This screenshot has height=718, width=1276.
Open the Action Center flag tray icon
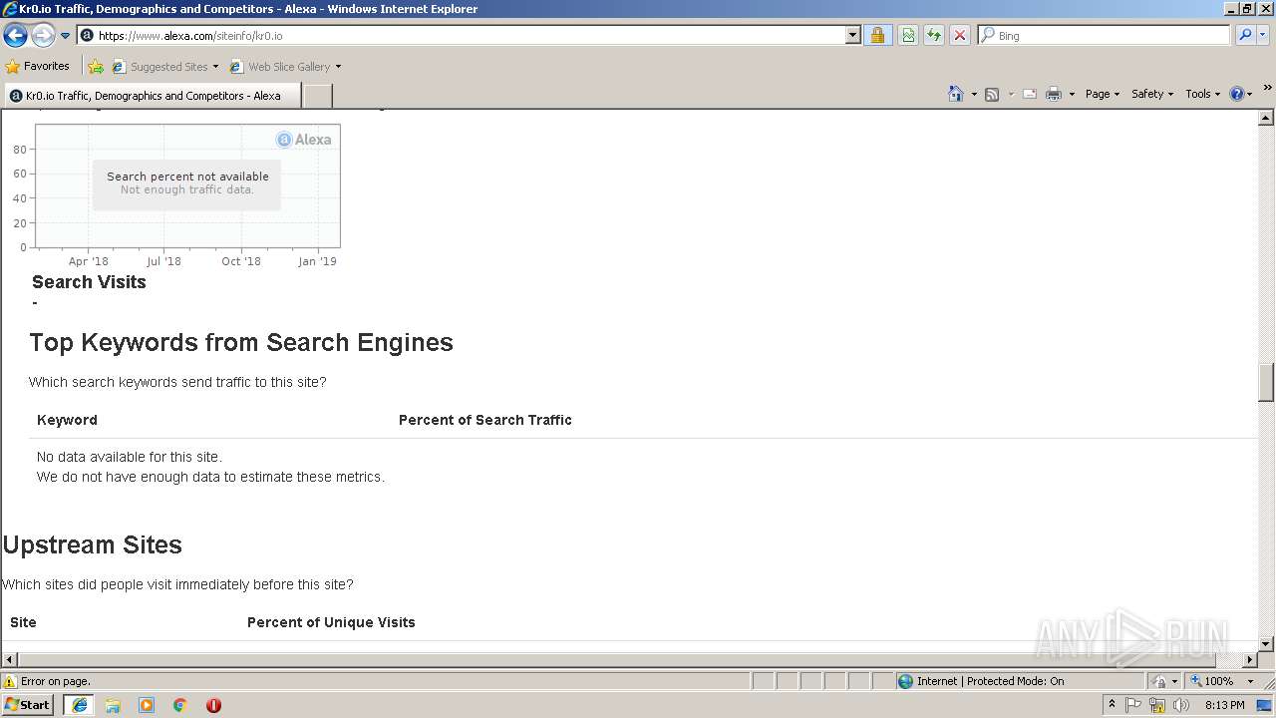click(x=1133, y=705)
